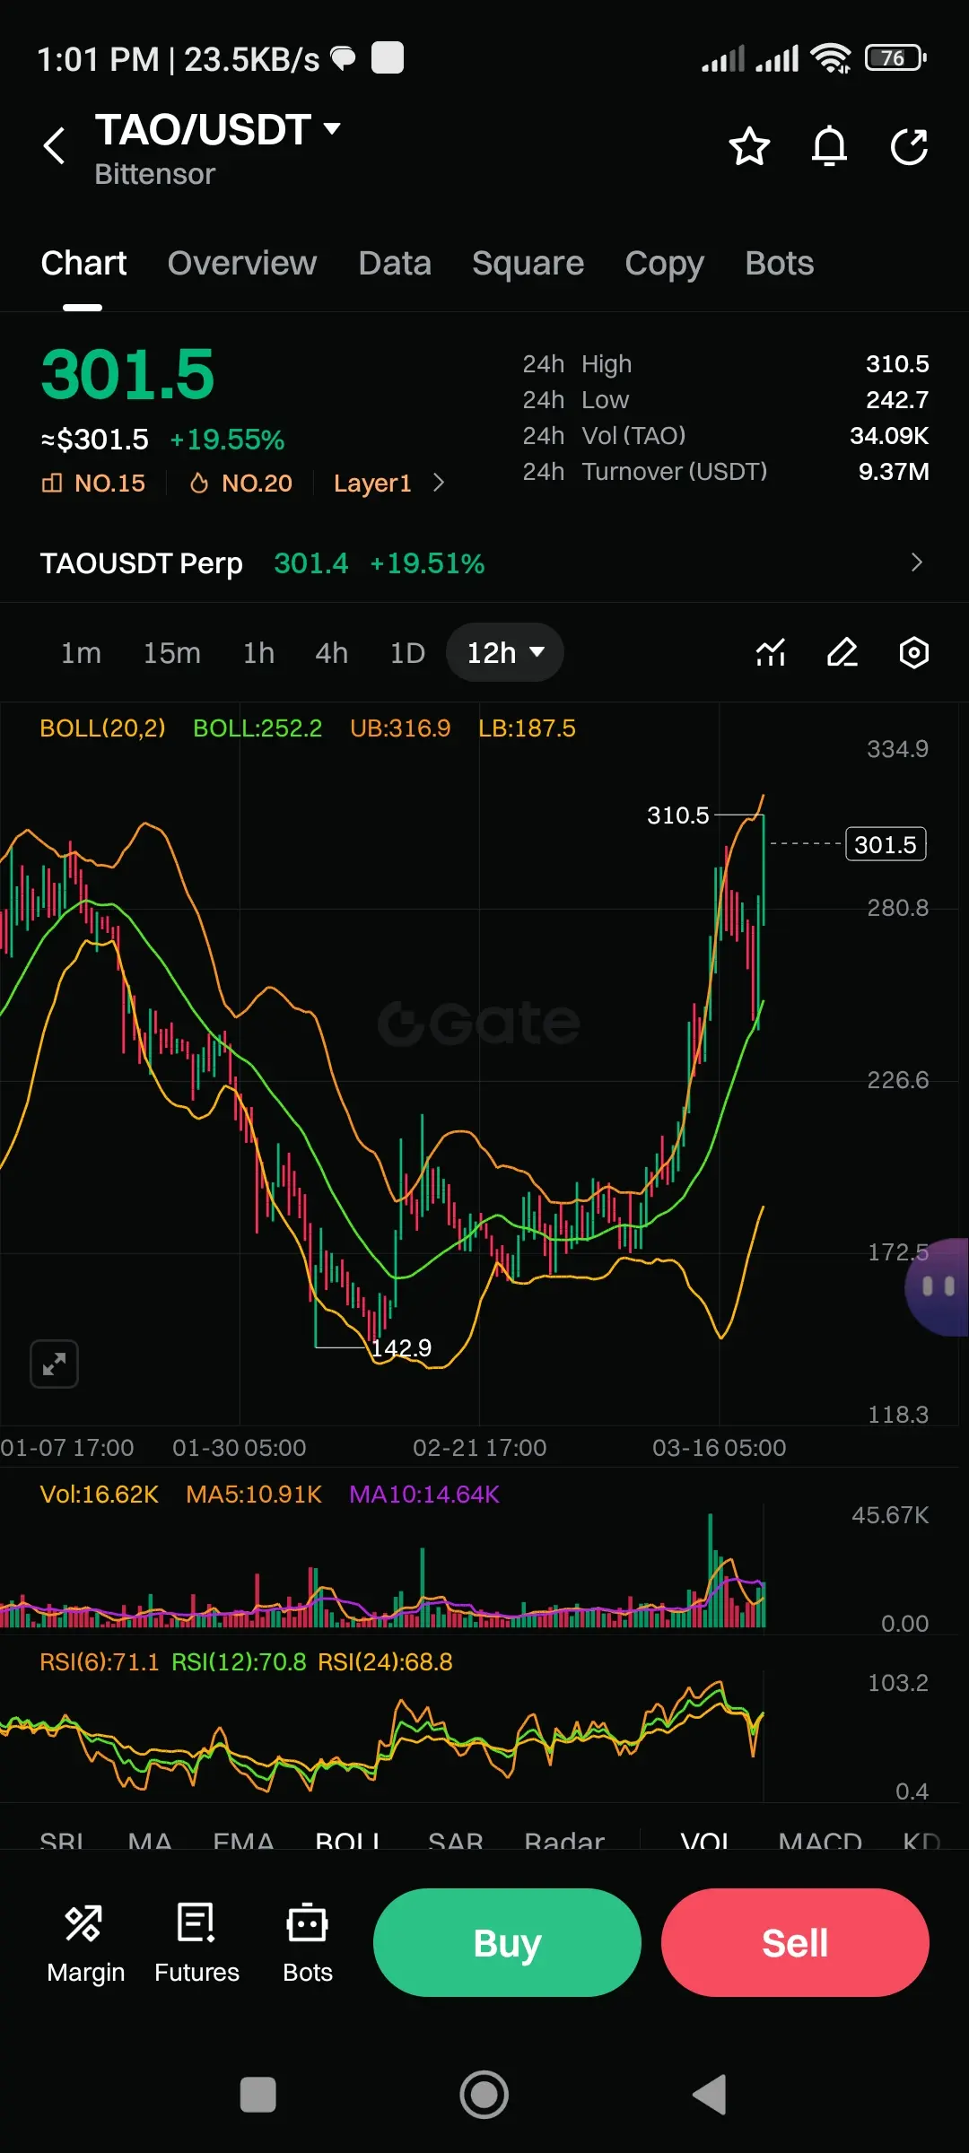Open the Bots tab at top
This screenshot has width=969, height=2153.
[x=779, y=263]
